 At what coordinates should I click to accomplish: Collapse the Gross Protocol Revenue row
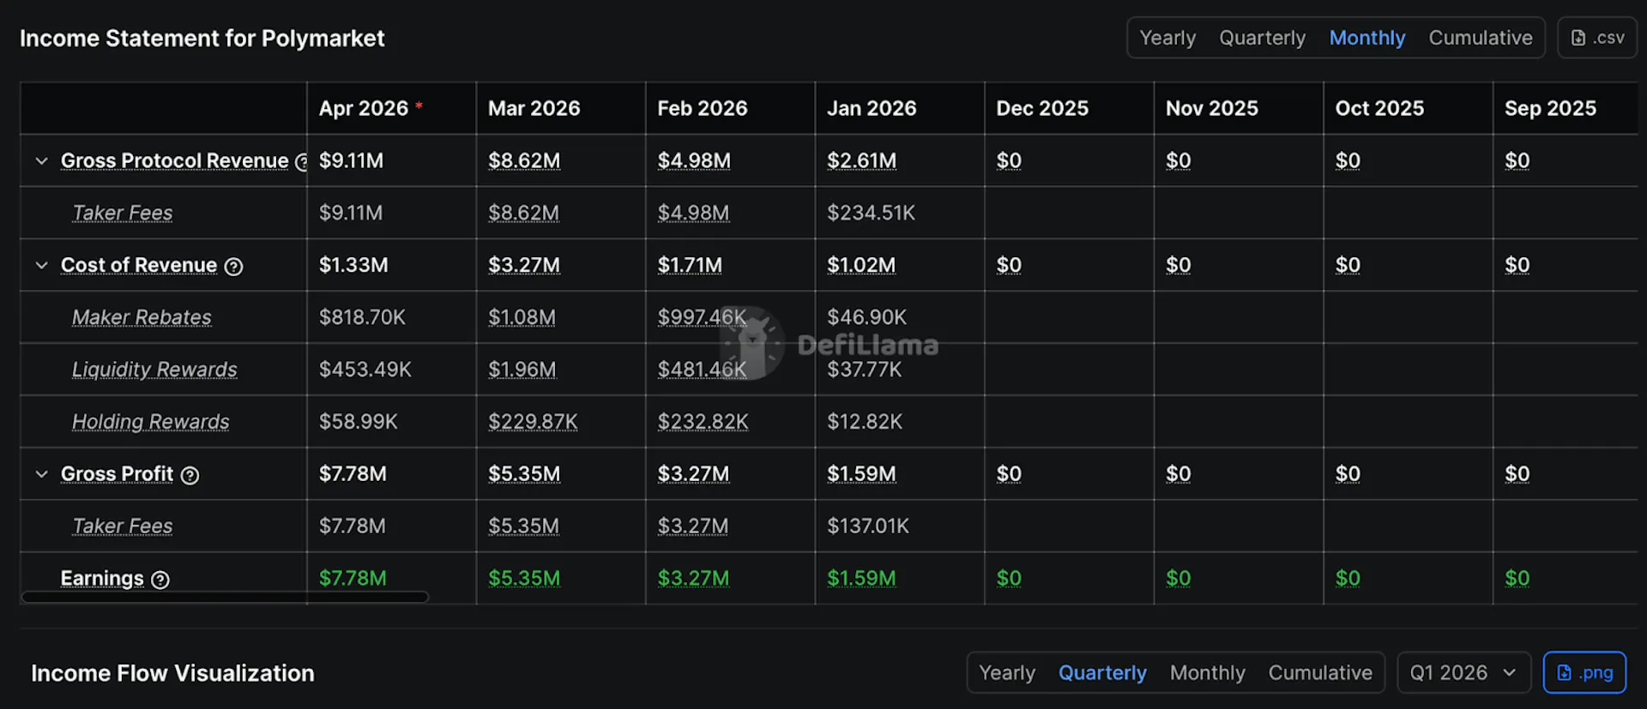coord(41,161)
